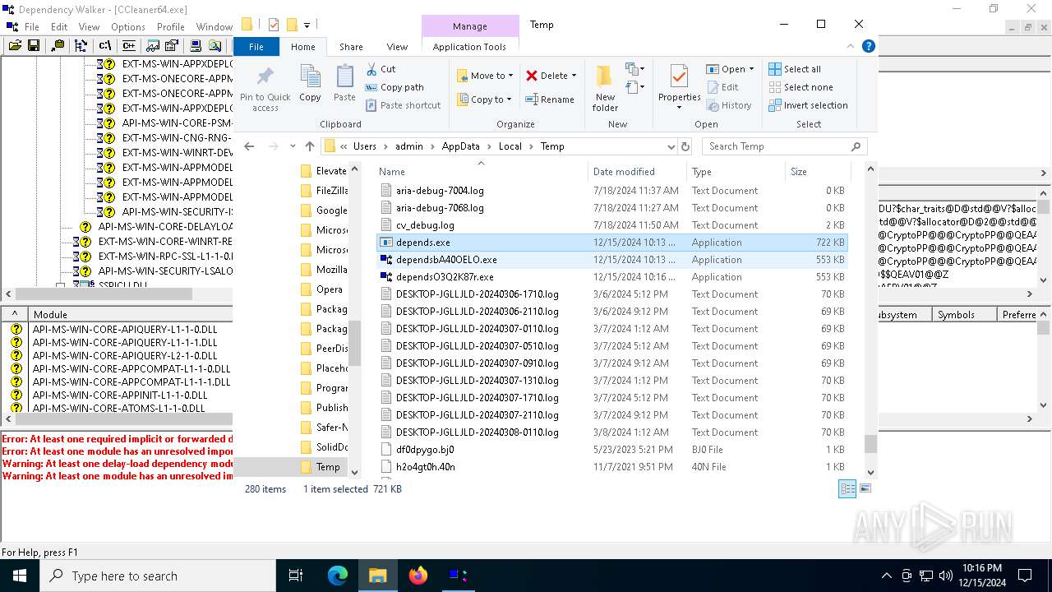Go Up one folder level
1052x592 pixels.
[309, 146]
